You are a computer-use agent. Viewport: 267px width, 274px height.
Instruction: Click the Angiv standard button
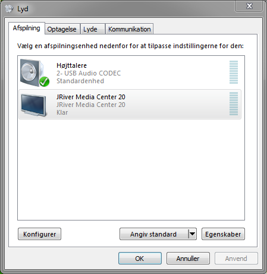(154, 234)
